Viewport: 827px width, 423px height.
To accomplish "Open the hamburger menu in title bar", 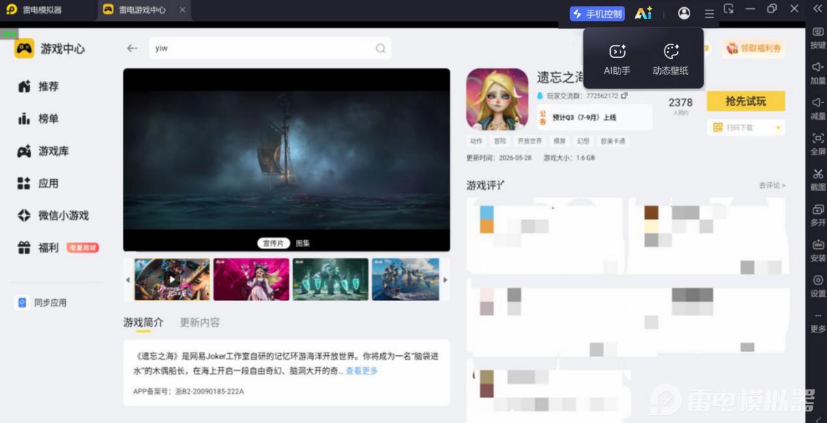I will tap(709, 13).
